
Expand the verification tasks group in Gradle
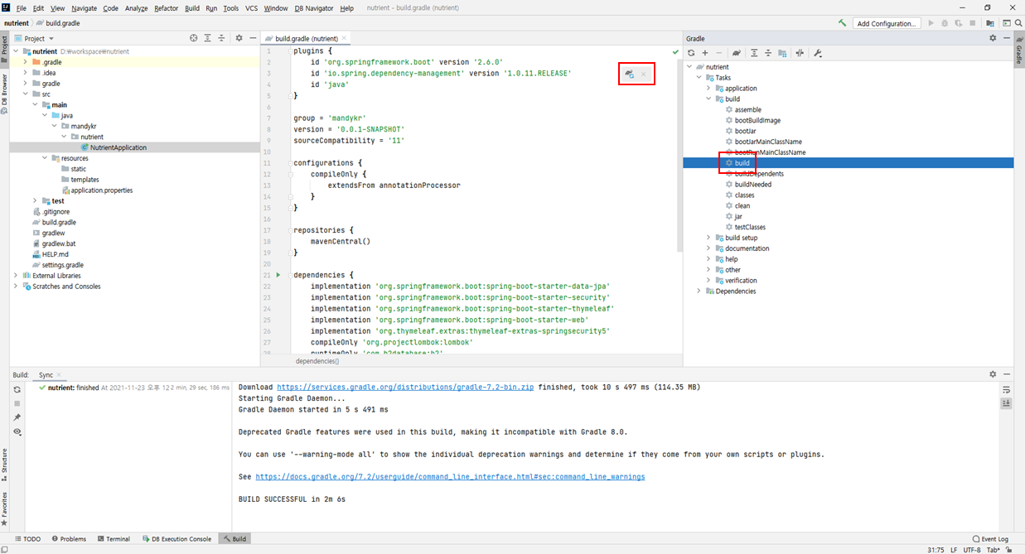point(708,281)
